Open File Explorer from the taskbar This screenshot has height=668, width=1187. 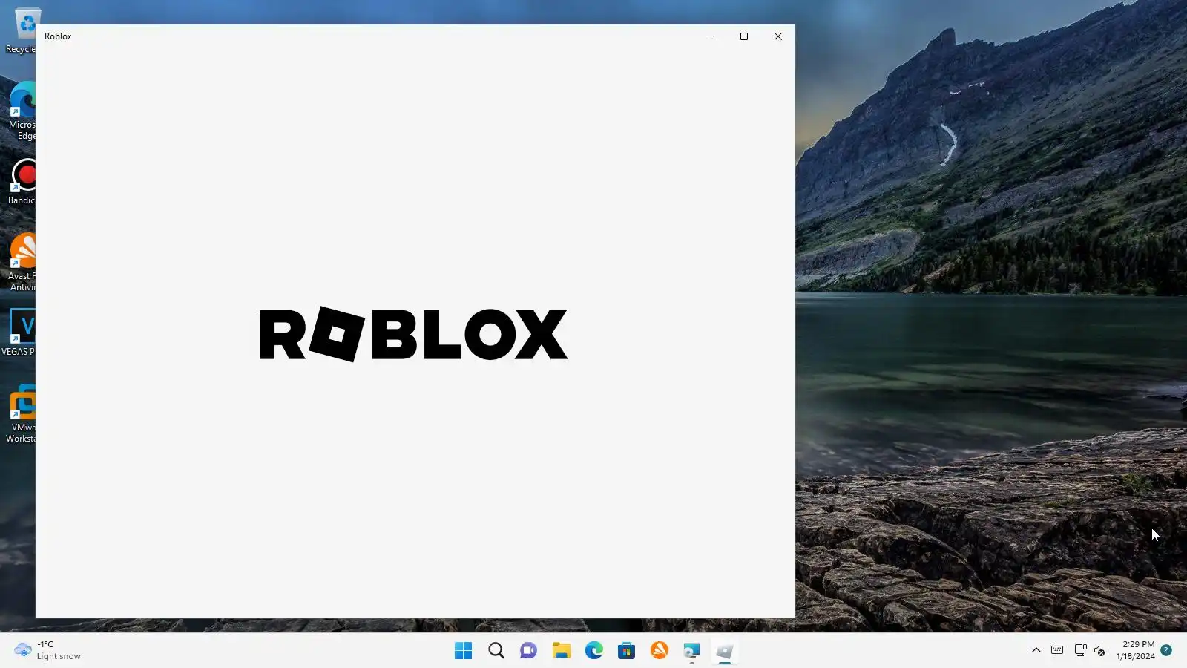click(561, 651)
